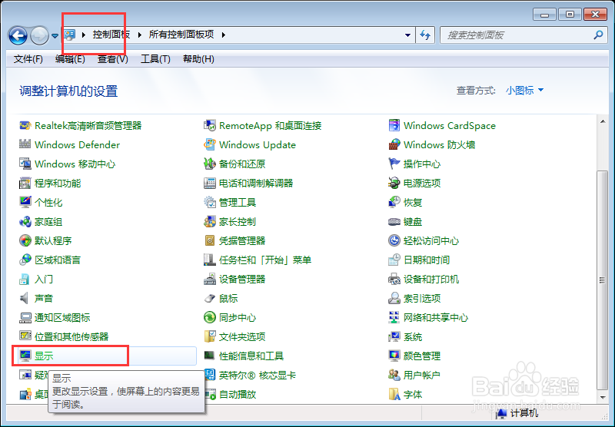Image resolution: width=615 pixels, height=427 pixels.
Task: Open the 电源选项 icon
Action: coord(394,183)
